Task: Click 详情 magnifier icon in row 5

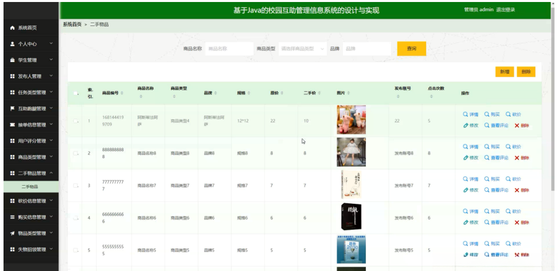Action: [465, 244]
